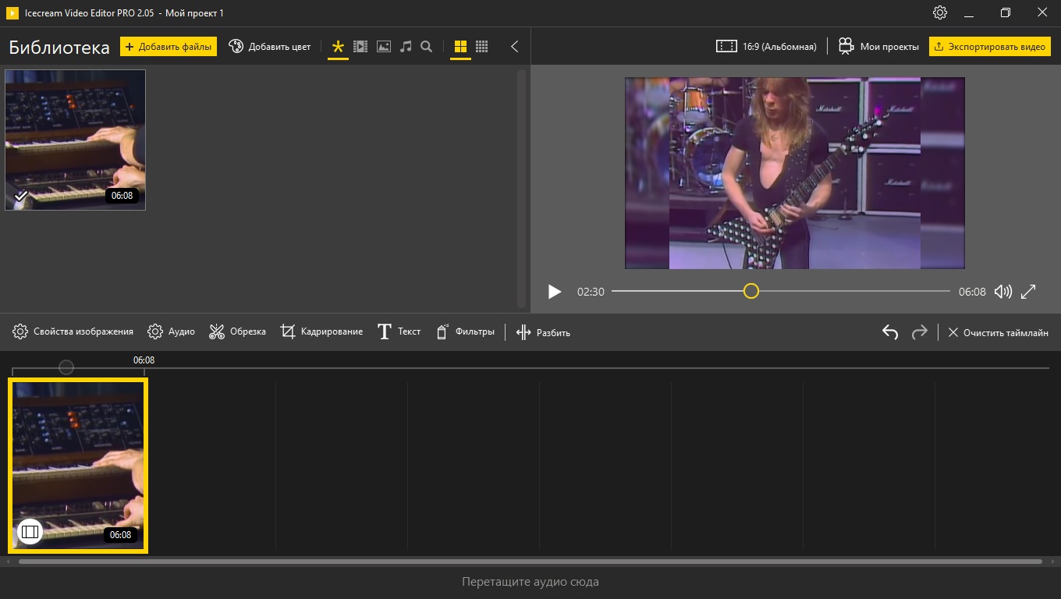The width and height of the screenshot is (1061, 599).
Task: Open the Crop (Кадрирование) tool
Action: click(x=321, y=332)
